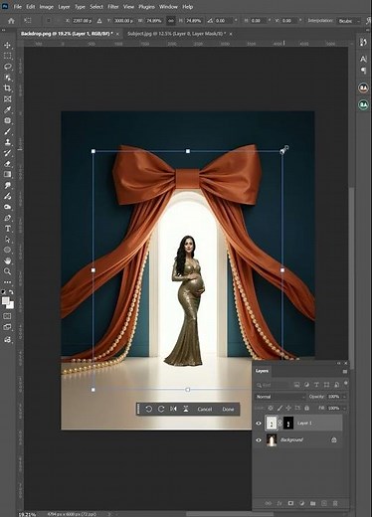This screenshot has height=517, width=372.
Task: Flip vertical in the transform bar
Action: (x=186, y=409)
